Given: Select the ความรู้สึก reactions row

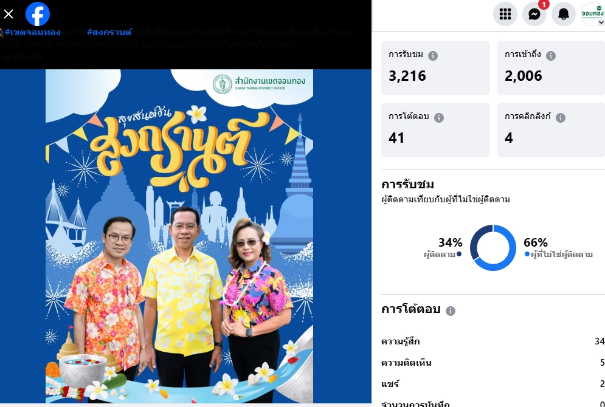Looking at the screenshot, I should 493,341.
